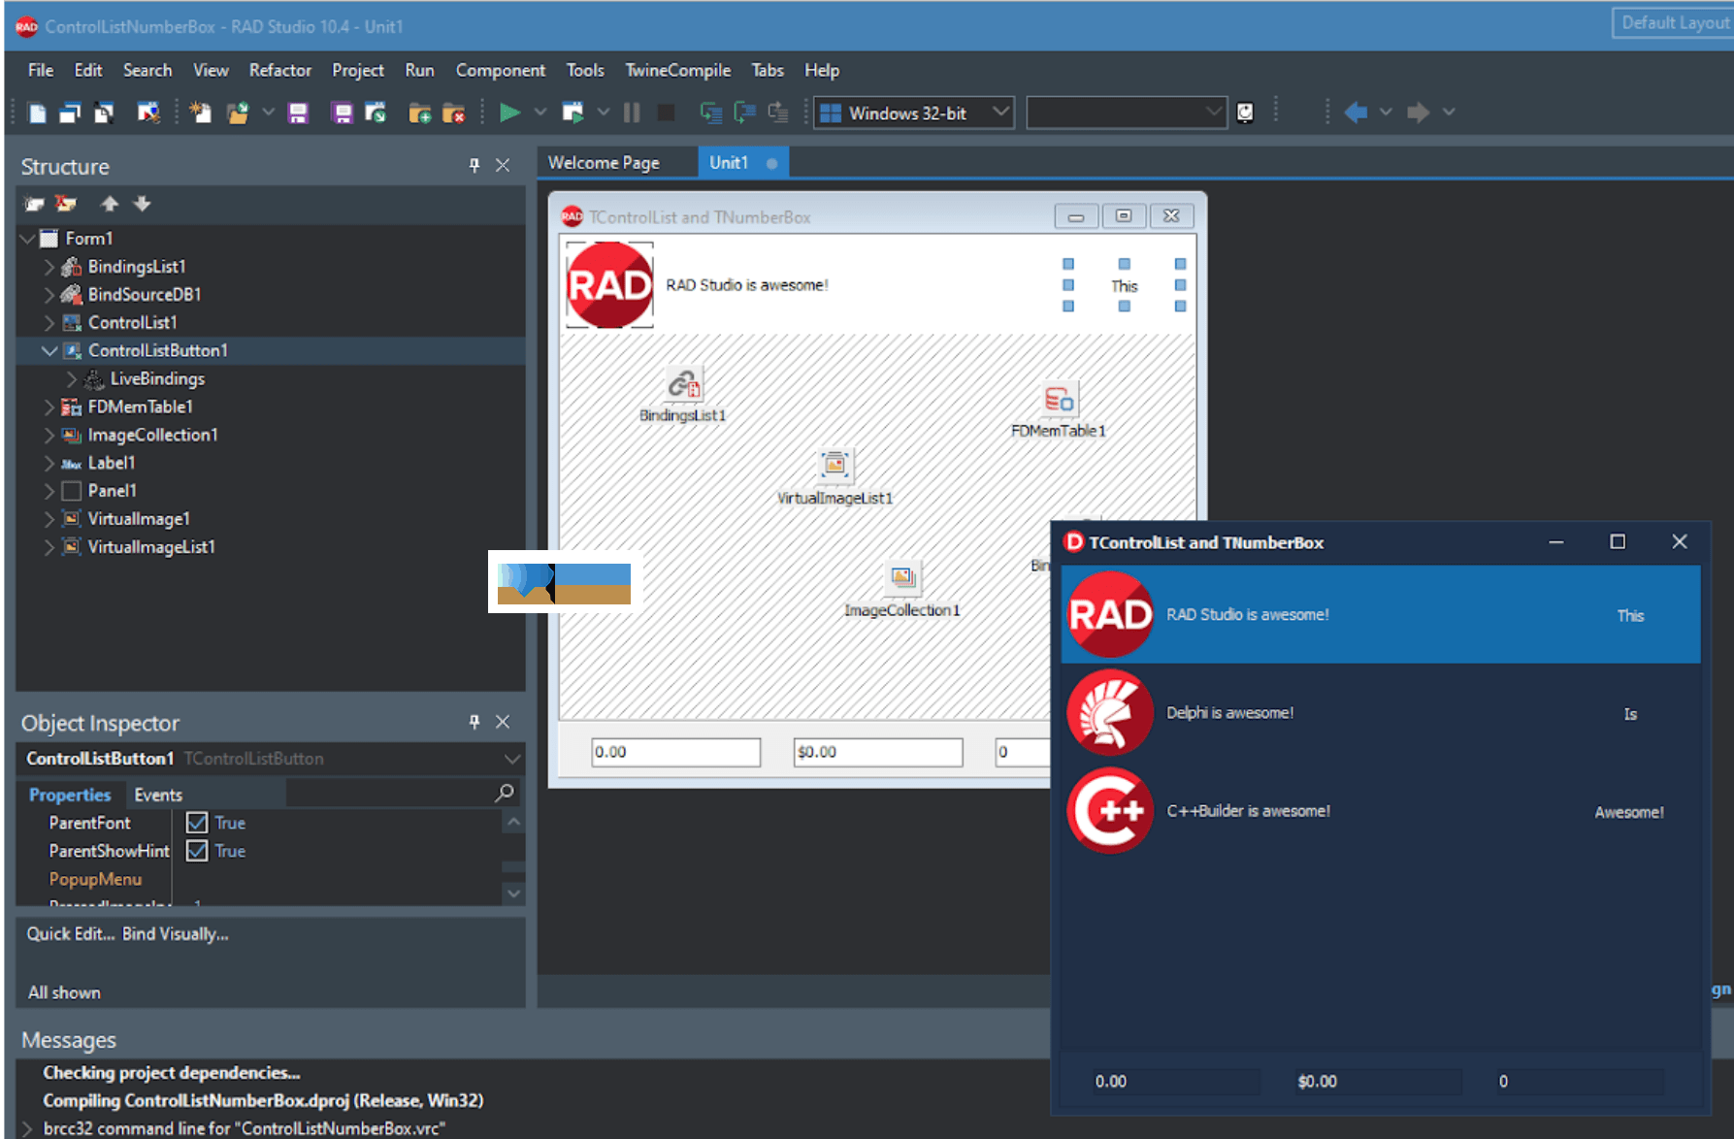Expand the BindingsList1 tree node
1734x1139 pixels.
[49, 267]
